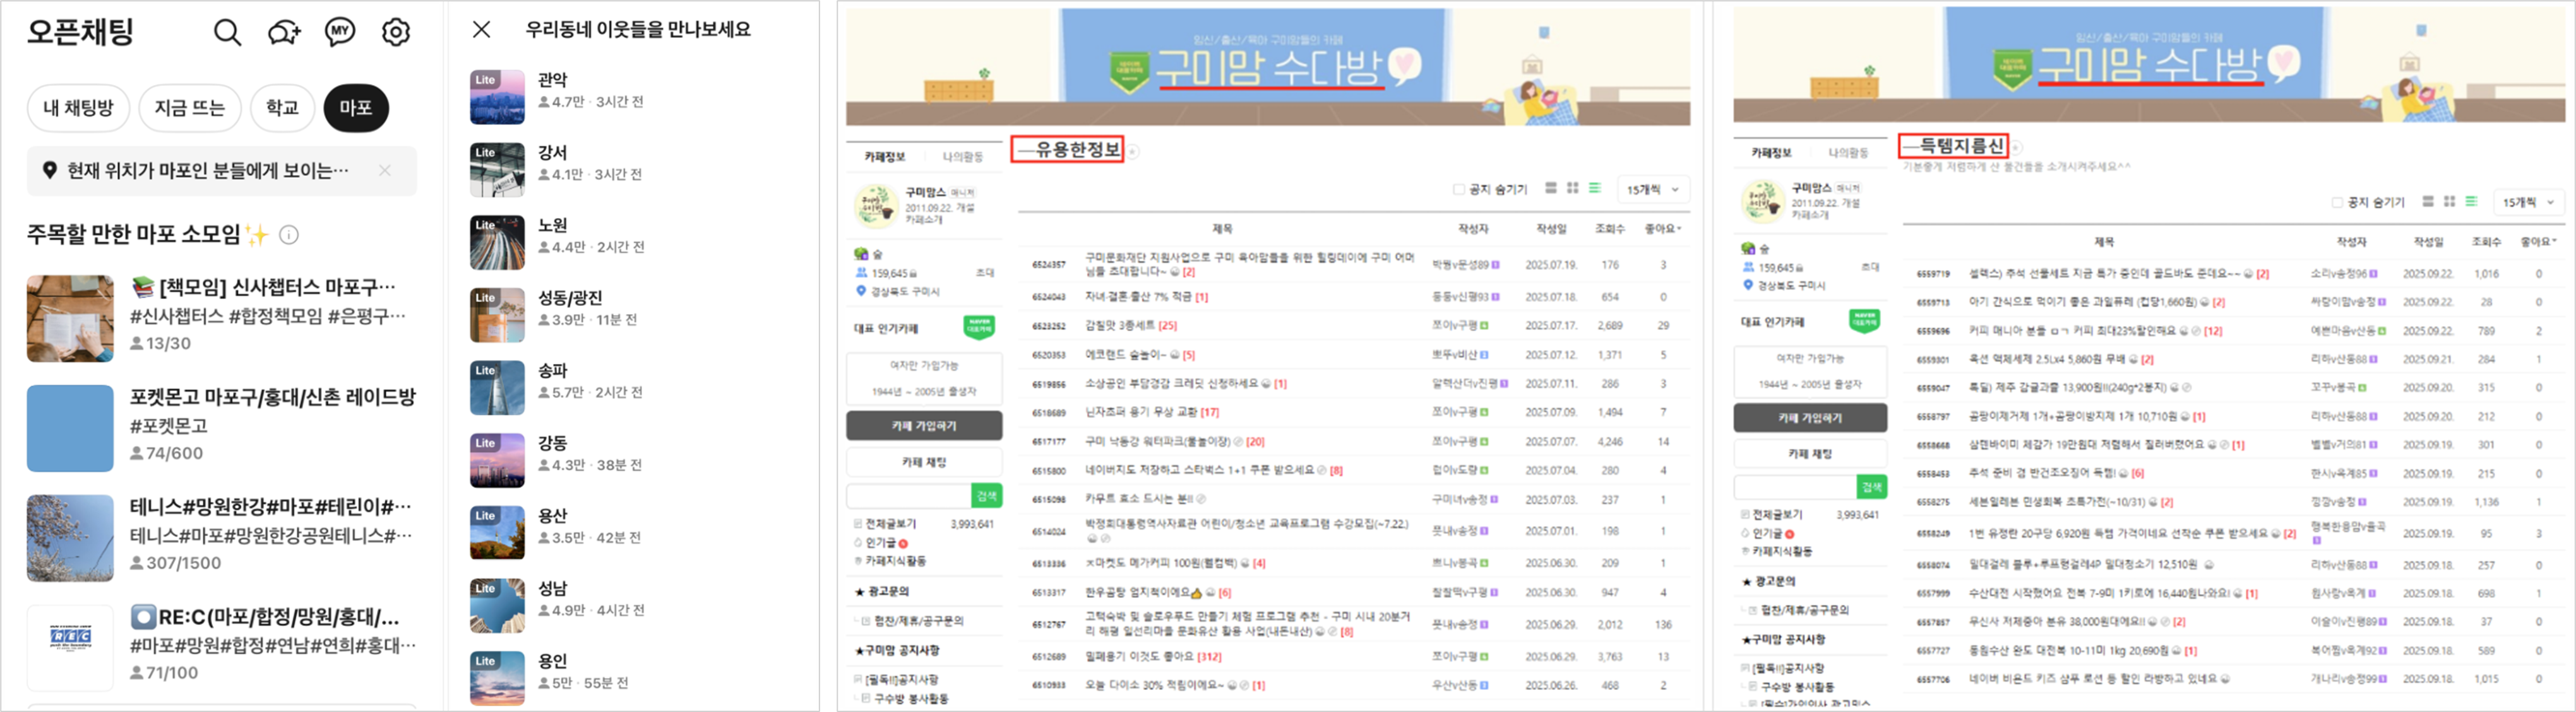The image size is (2576, 712).
Task: Expand the 좋아요 sort arrow on 유용한정보 board
Action: tap(1679, 230)
